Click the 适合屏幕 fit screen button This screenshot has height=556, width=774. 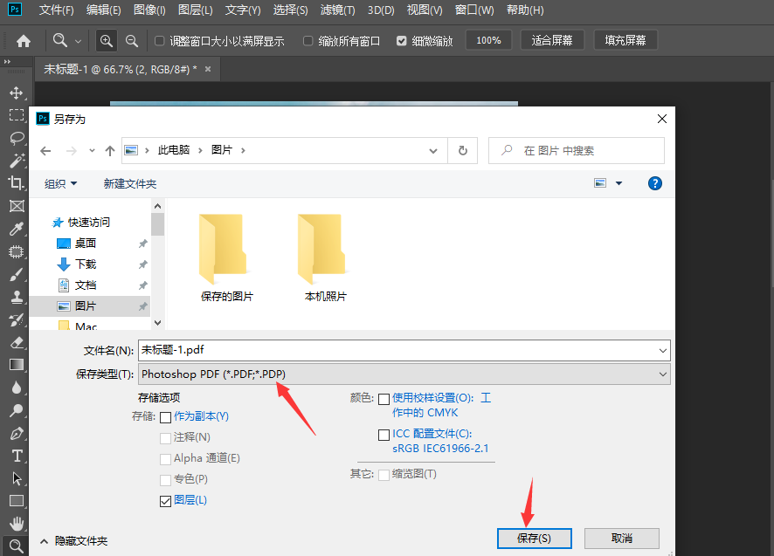coord(552,40)
